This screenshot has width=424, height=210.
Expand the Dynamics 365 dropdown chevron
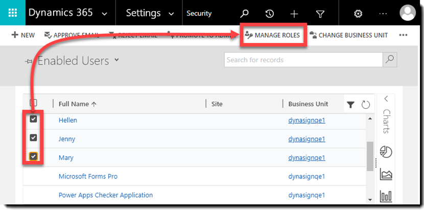pos(105,14)
